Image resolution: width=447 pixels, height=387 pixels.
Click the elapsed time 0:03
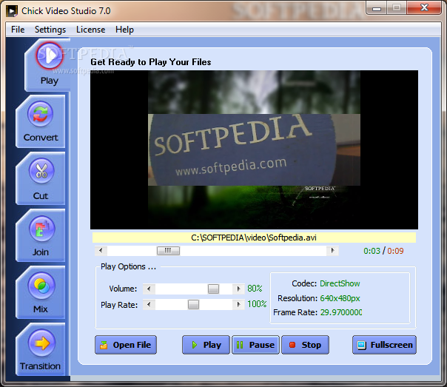[x=372, y=251]
